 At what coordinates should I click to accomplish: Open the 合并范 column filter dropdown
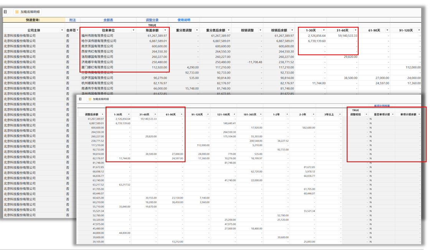tap(78, 30)
